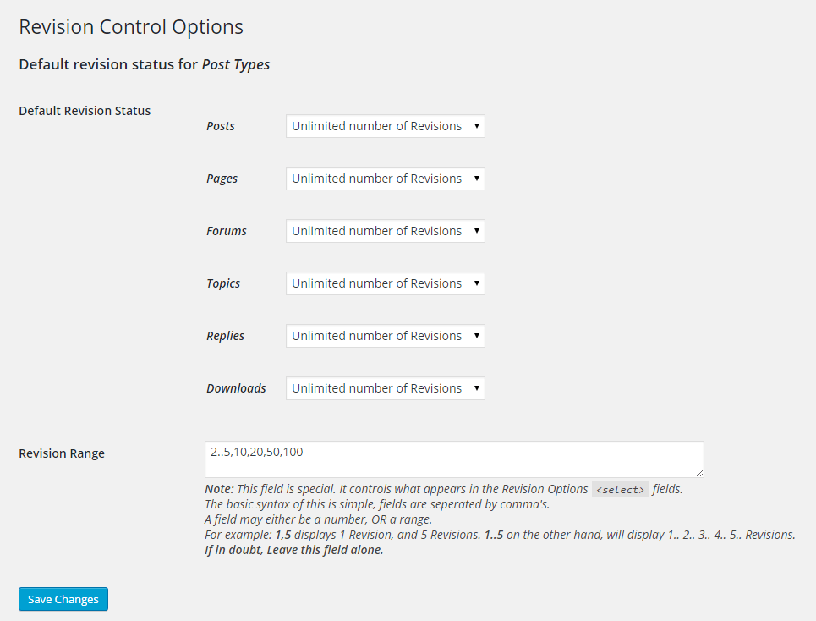Screen dimensions: 816x621
Task: Open the Posts revisions dropdown
Action: [x=385, y=126]
